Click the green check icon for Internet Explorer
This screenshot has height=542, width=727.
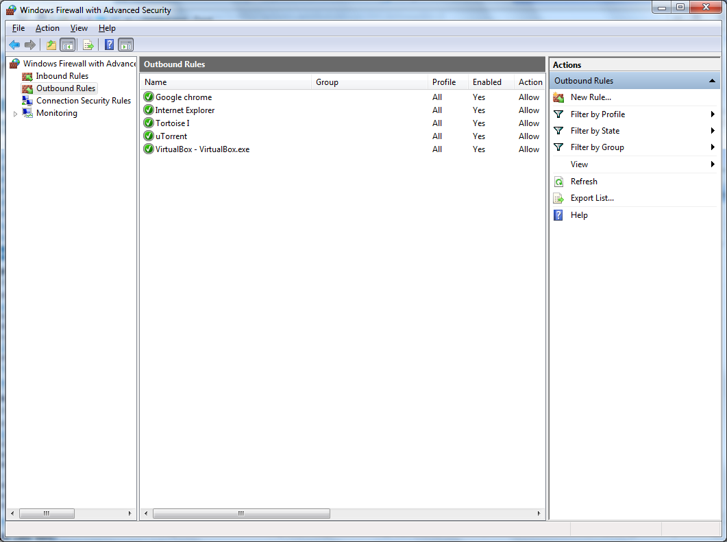[x=149, y=110]
